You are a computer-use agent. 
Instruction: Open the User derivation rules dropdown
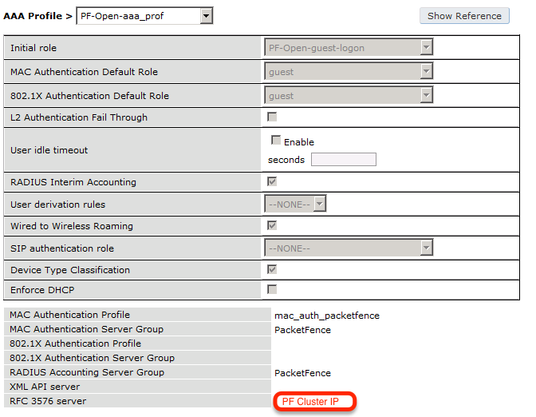pyautogui.click(x=296, y=205)
